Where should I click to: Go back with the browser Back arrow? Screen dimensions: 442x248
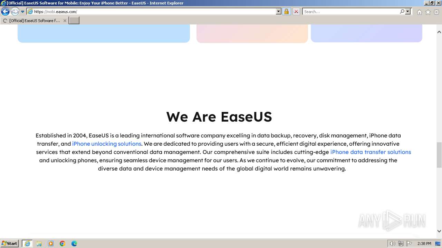pos(5,12)
